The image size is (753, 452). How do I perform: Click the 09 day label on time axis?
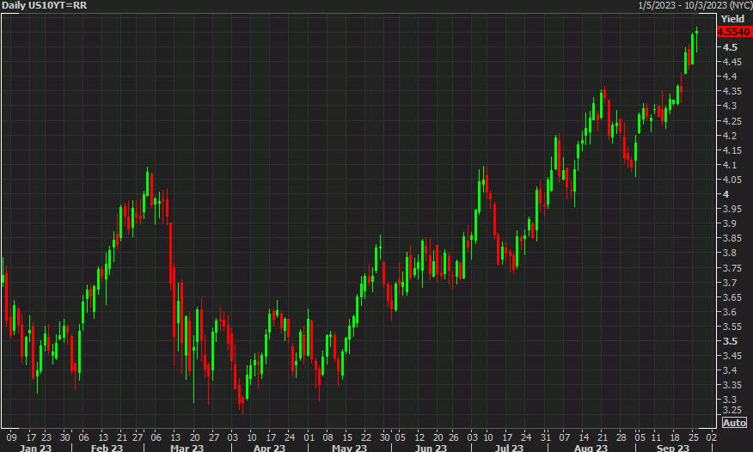click(x=11, y=437)
